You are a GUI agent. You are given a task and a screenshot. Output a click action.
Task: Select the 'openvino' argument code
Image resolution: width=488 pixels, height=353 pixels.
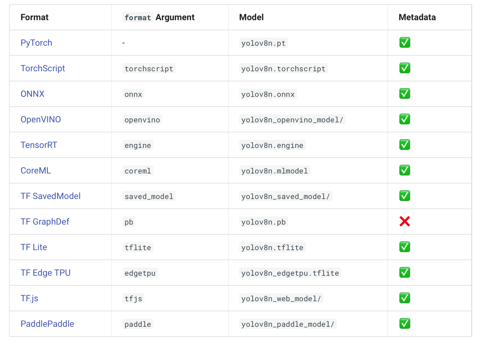click(142, 120)
